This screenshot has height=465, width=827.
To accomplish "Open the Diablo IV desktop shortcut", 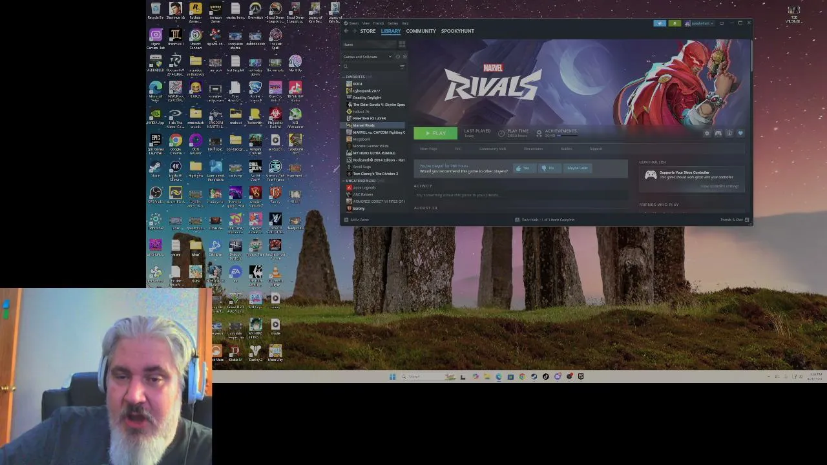I will [x=235, y=354].
